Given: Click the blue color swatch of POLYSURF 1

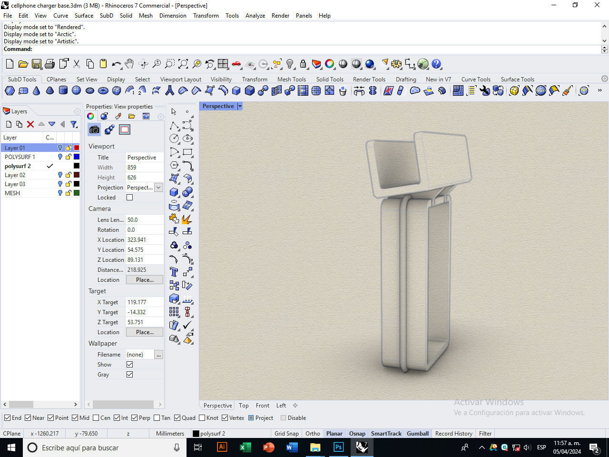Looking at the screenshot, I should pyautogui.click(x=76, y=157).
